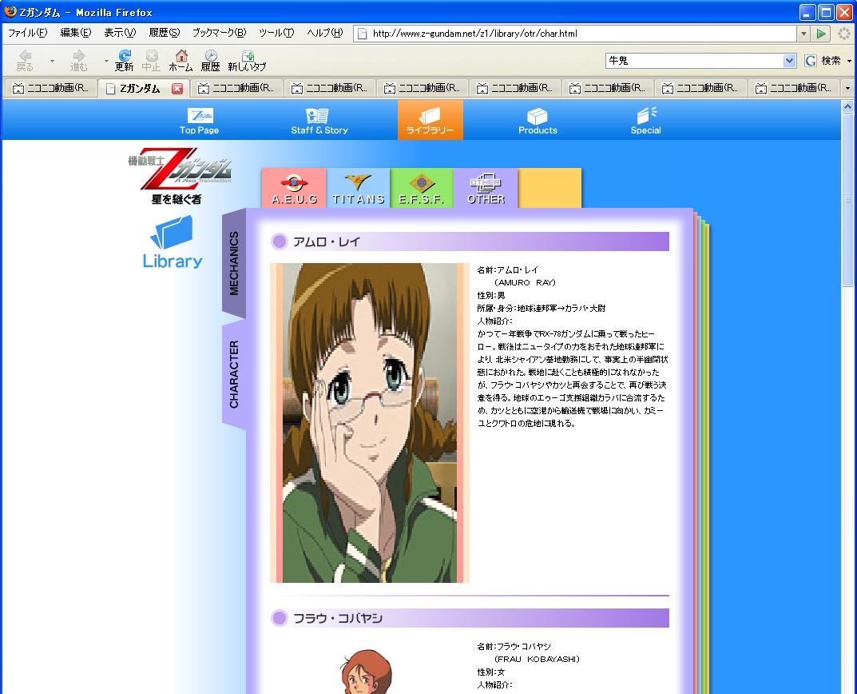The height and width of the screenshot is (694, 857).
Task: Click the Google search engine icon
Action: point(811,61)
